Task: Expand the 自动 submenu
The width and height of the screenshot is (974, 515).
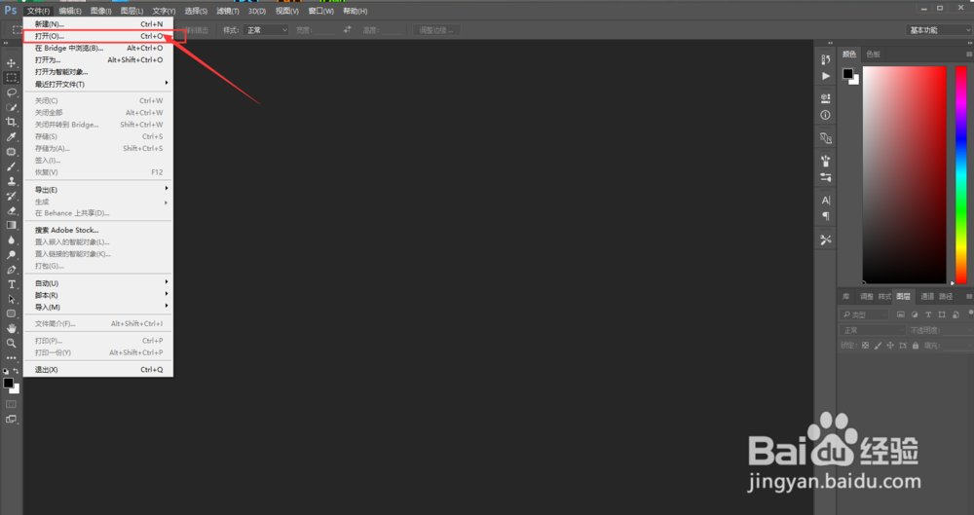Action: [98, 283]
